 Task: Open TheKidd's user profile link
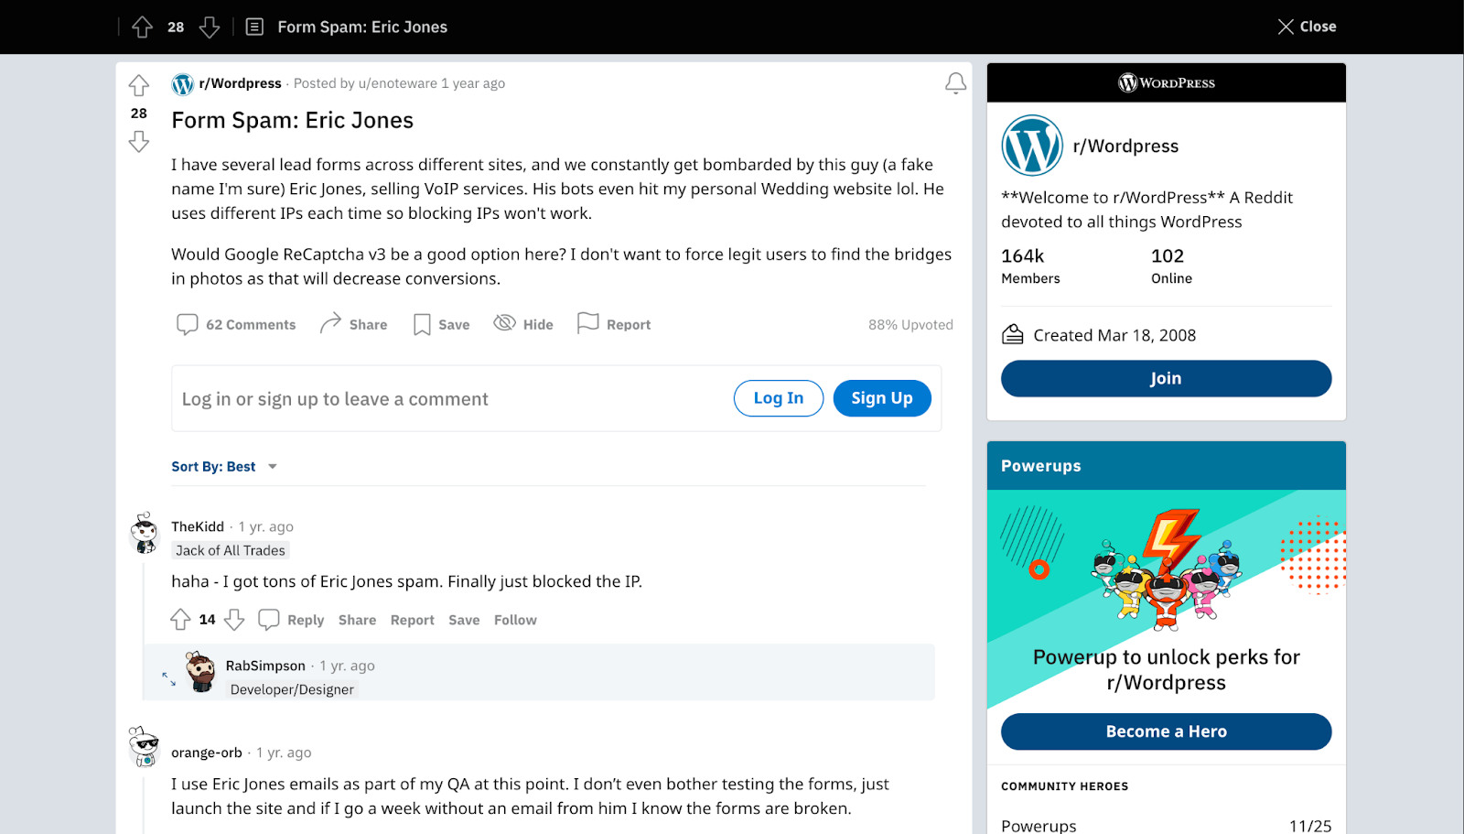(x=198, y=526)
